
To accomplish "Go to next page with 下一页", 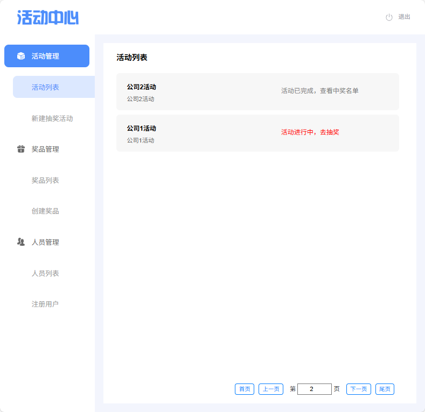I will pyautogui.click(x=359, y=389).
